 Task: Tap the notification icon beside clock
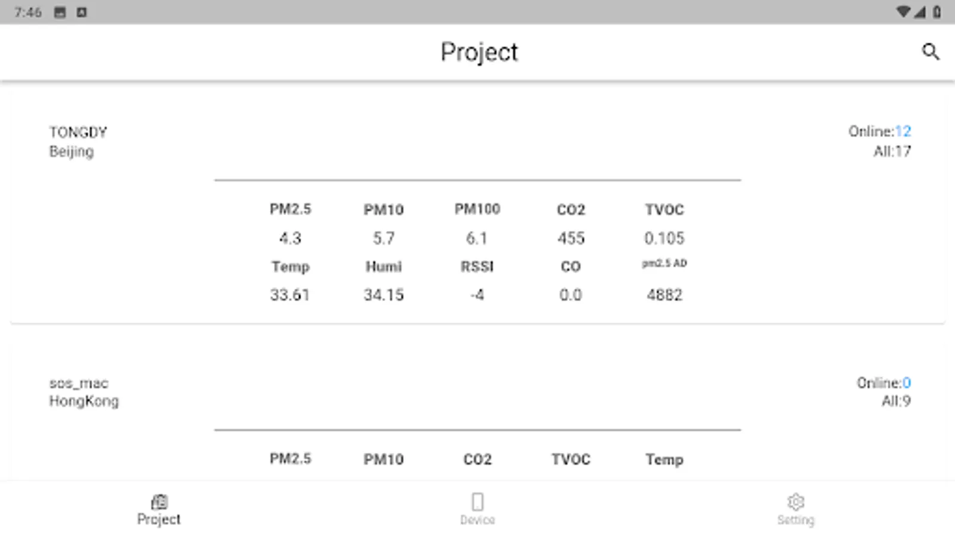(x=60, y=12)
